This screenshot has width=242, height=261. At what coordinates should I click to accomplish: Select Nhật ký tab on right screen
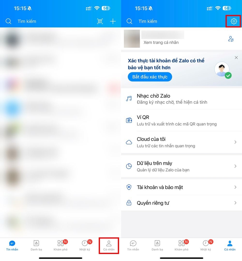pyautogui.click(x=206, y=246)
